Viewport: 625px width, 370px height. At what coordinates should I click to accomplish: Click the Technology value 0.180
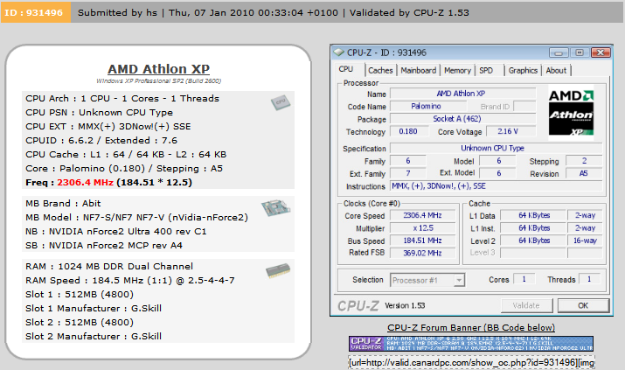point(409,131)
